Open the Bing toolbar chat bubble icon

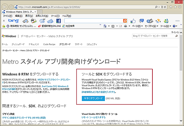click(141, 21)
